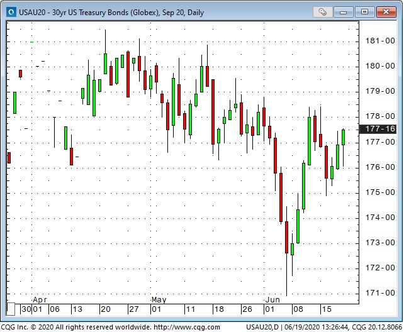Image resolution: width=404 pixels, height=332 pixels.
Task: Click the 172-00 price axis label
Action: click(x=380, y=268)
